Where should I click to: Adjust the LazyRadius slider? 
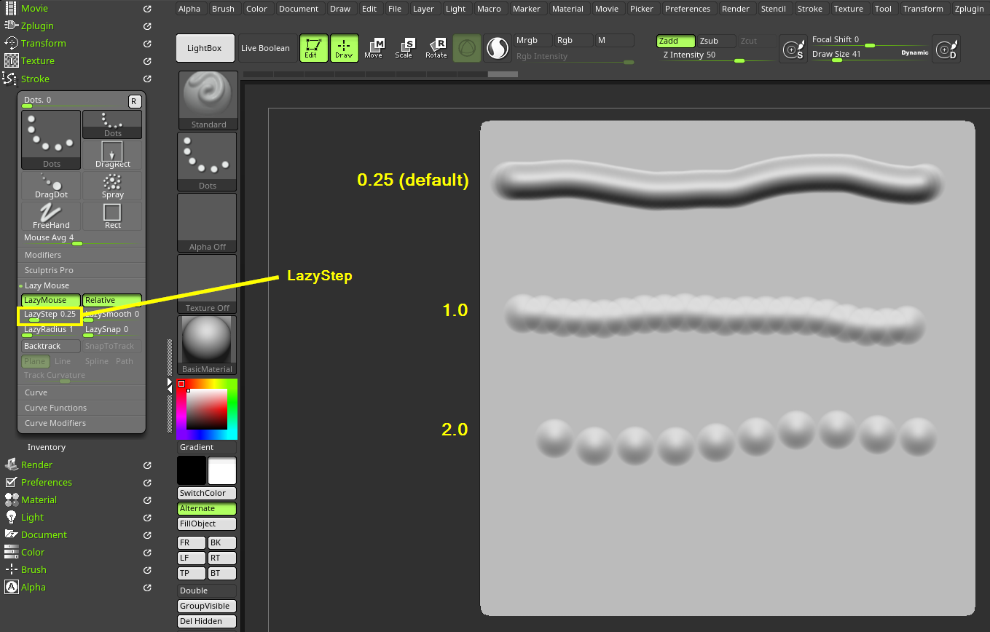pos(51,331)
